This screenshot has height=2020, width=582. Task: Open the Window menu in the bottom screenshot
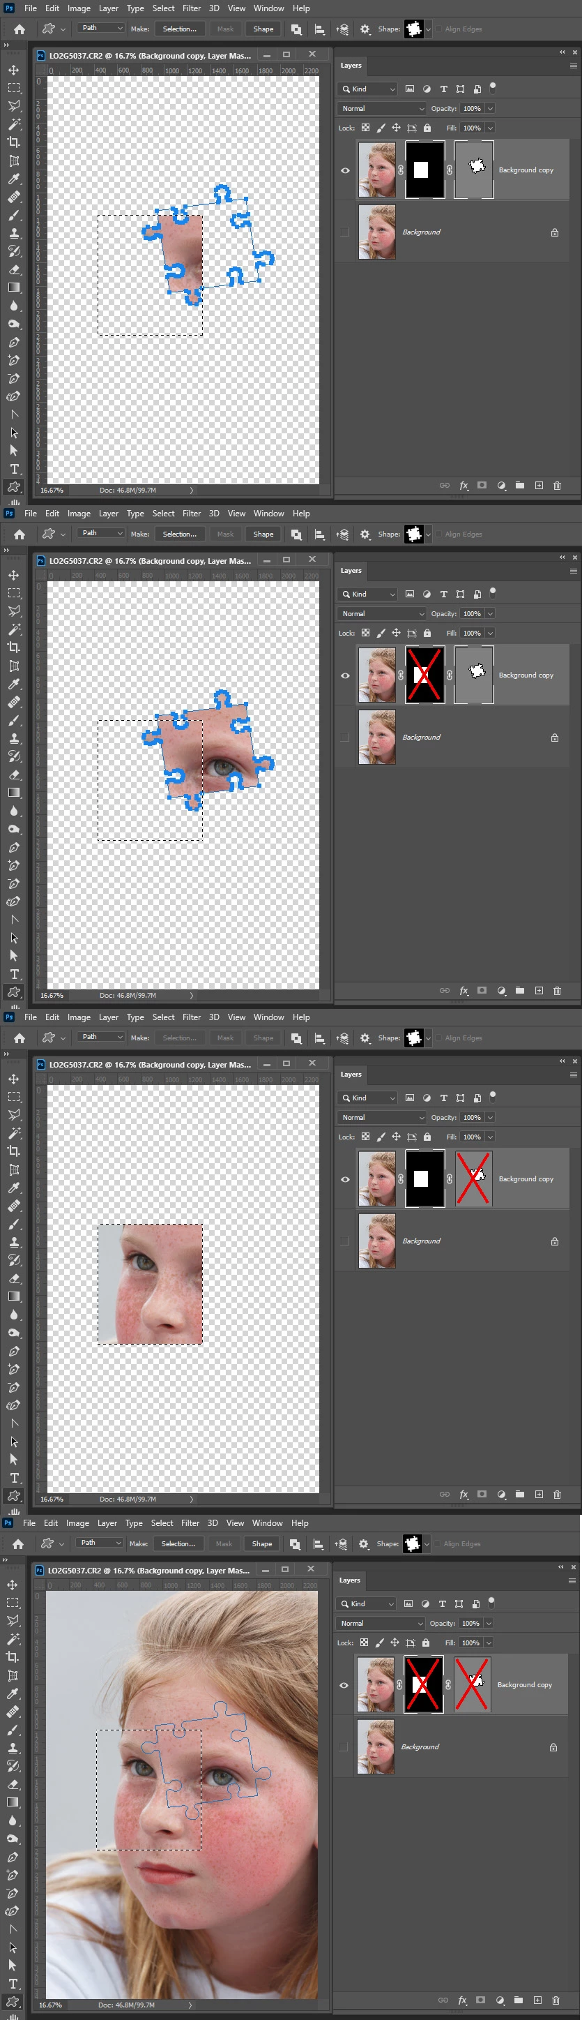click(267, 1523)
